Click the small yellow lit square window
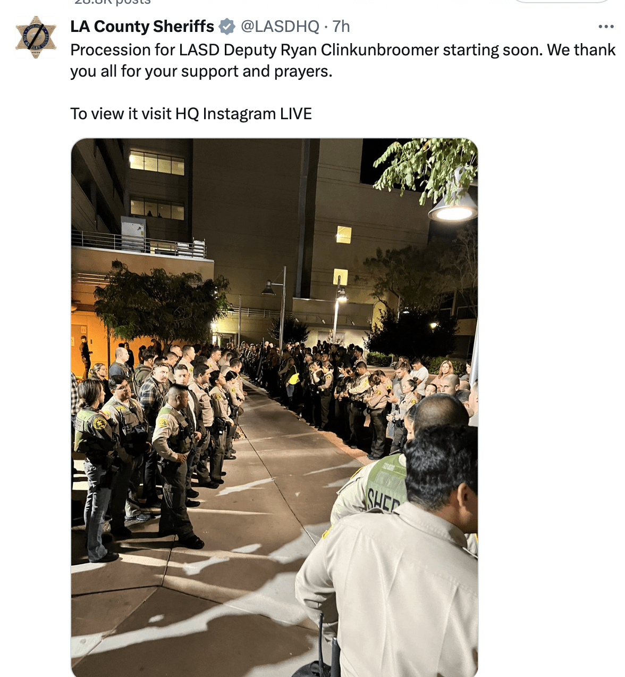Image resolution: width=625 pixels, height=677 pixels. pos(344,234)
